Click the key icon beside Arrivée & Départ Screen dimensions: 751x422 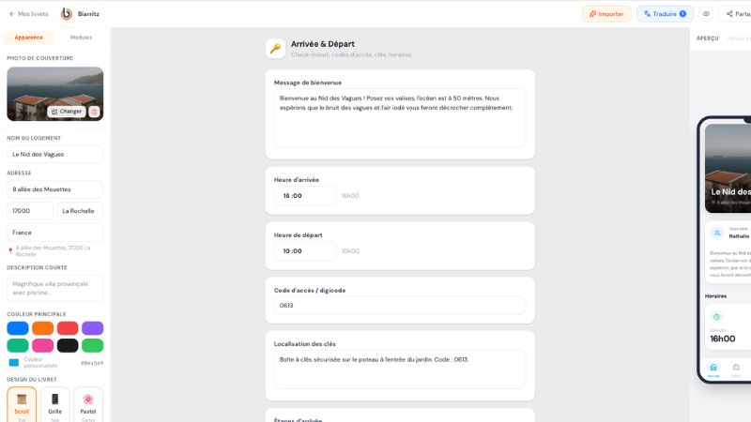pos(275,49)
